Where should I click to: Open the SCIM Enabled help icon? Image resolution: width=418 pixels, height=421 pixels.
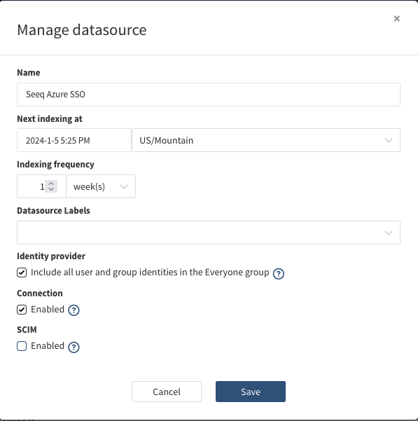point(74,347)
